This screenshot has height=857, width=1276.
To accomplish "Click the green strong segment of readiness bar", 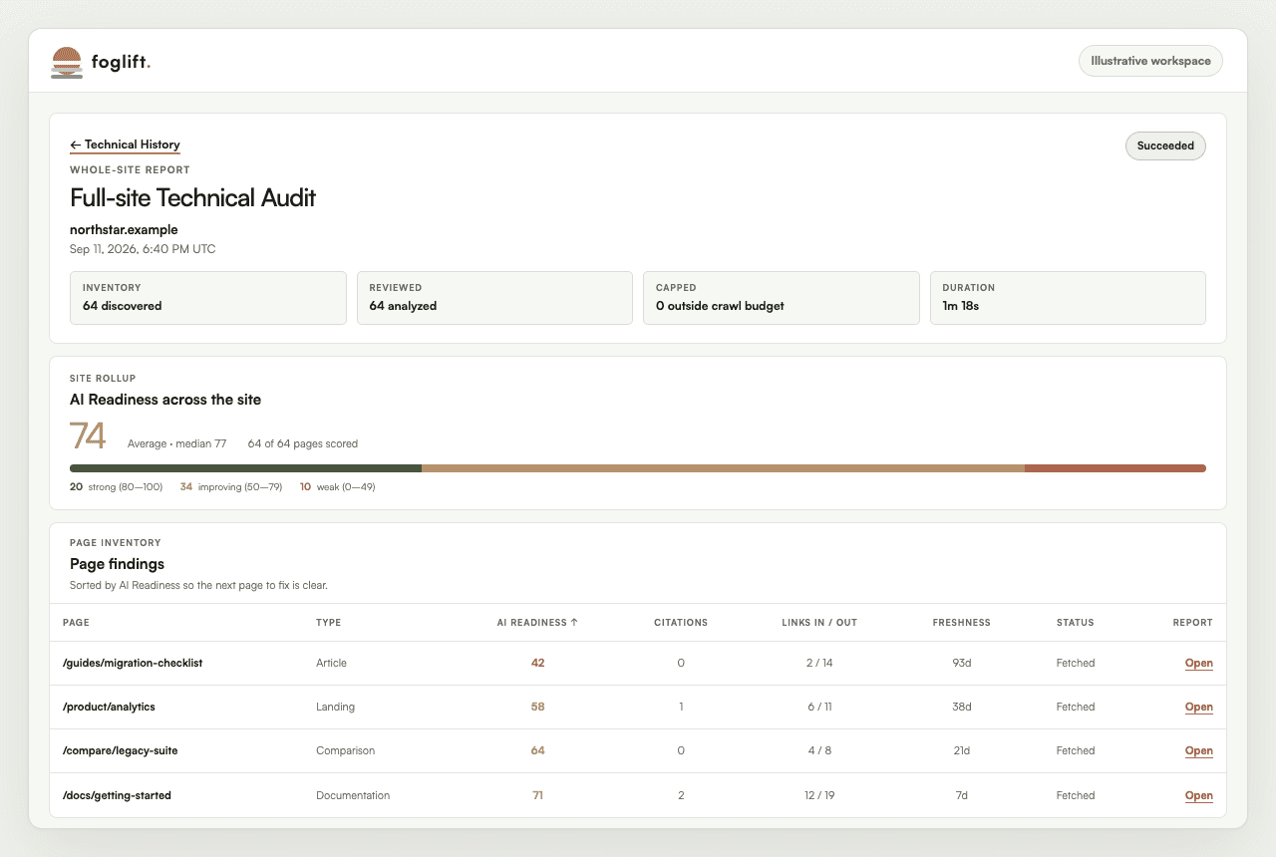I will click(x=245, y=467).
